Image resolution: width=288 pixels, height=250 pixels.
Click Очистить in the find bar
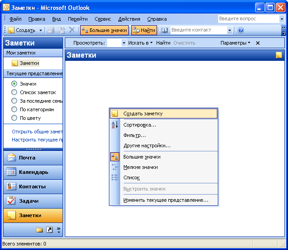(184, 43)
